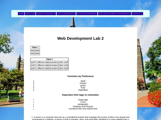
Task: Click the 'headings and Doctype' bullet
Action: coord(83,106)
